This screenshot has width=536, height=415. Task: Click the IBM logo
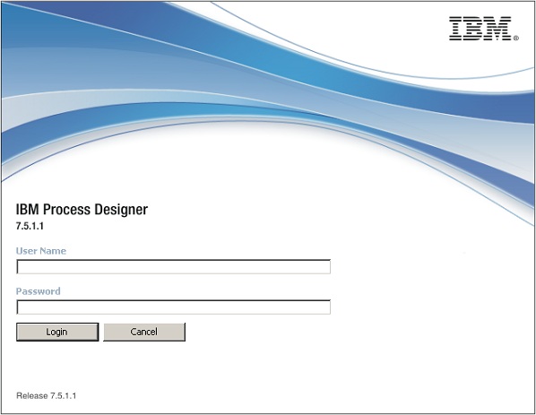pyautogui.click(x=483, y=29)
